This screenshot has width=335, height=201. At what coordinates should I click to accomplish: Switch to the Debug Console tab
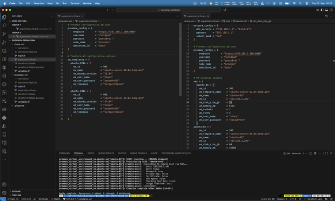click(138, 153)
